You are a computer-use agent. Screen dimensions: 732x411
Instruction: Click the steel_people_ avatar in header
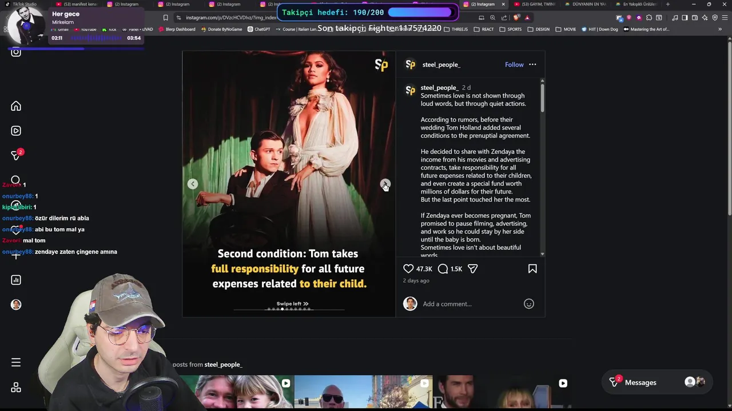click(x=410, y=65)
